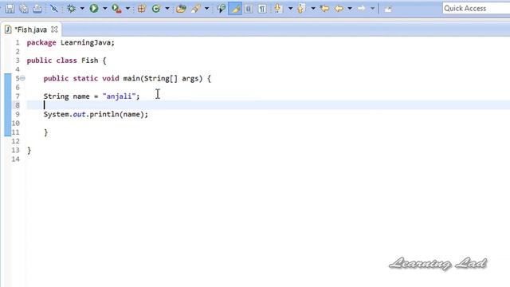Click 'static' keyword on line 5
This screenshot has width=510, height=287.
pyautogui.click(x=85, y=78)
